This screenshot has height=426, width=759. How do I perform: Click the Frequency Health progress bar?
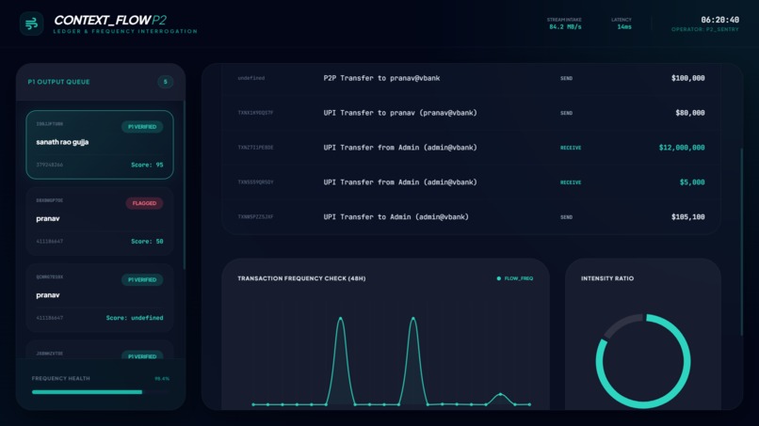[100, 392]
